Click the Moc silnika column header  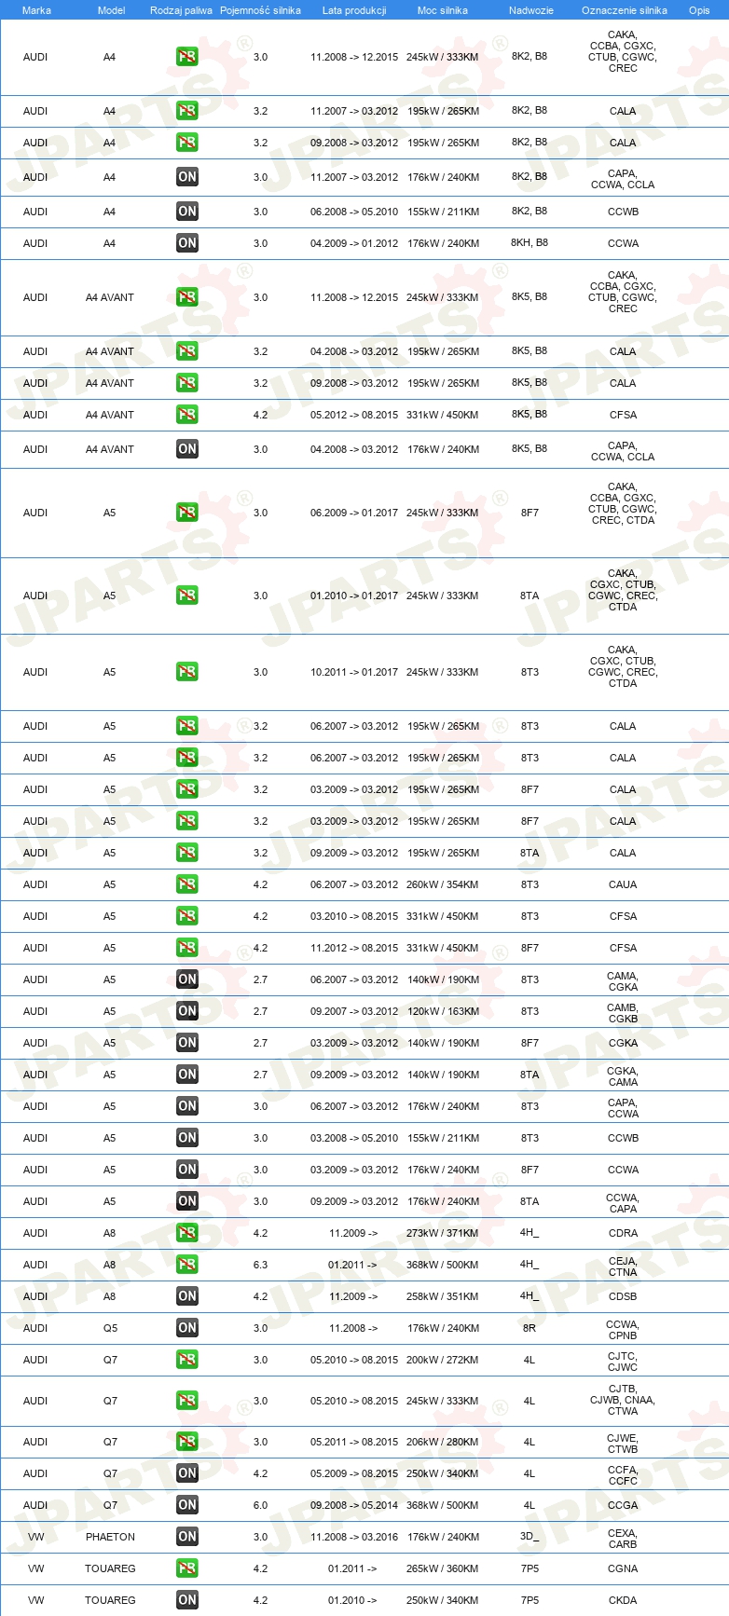443,10
